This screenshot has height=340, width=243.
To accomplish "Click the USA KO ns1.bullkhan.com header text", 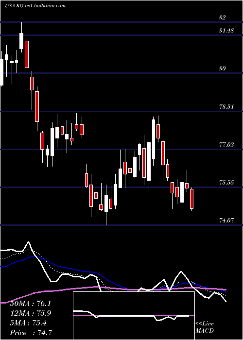I will (35, 6).
